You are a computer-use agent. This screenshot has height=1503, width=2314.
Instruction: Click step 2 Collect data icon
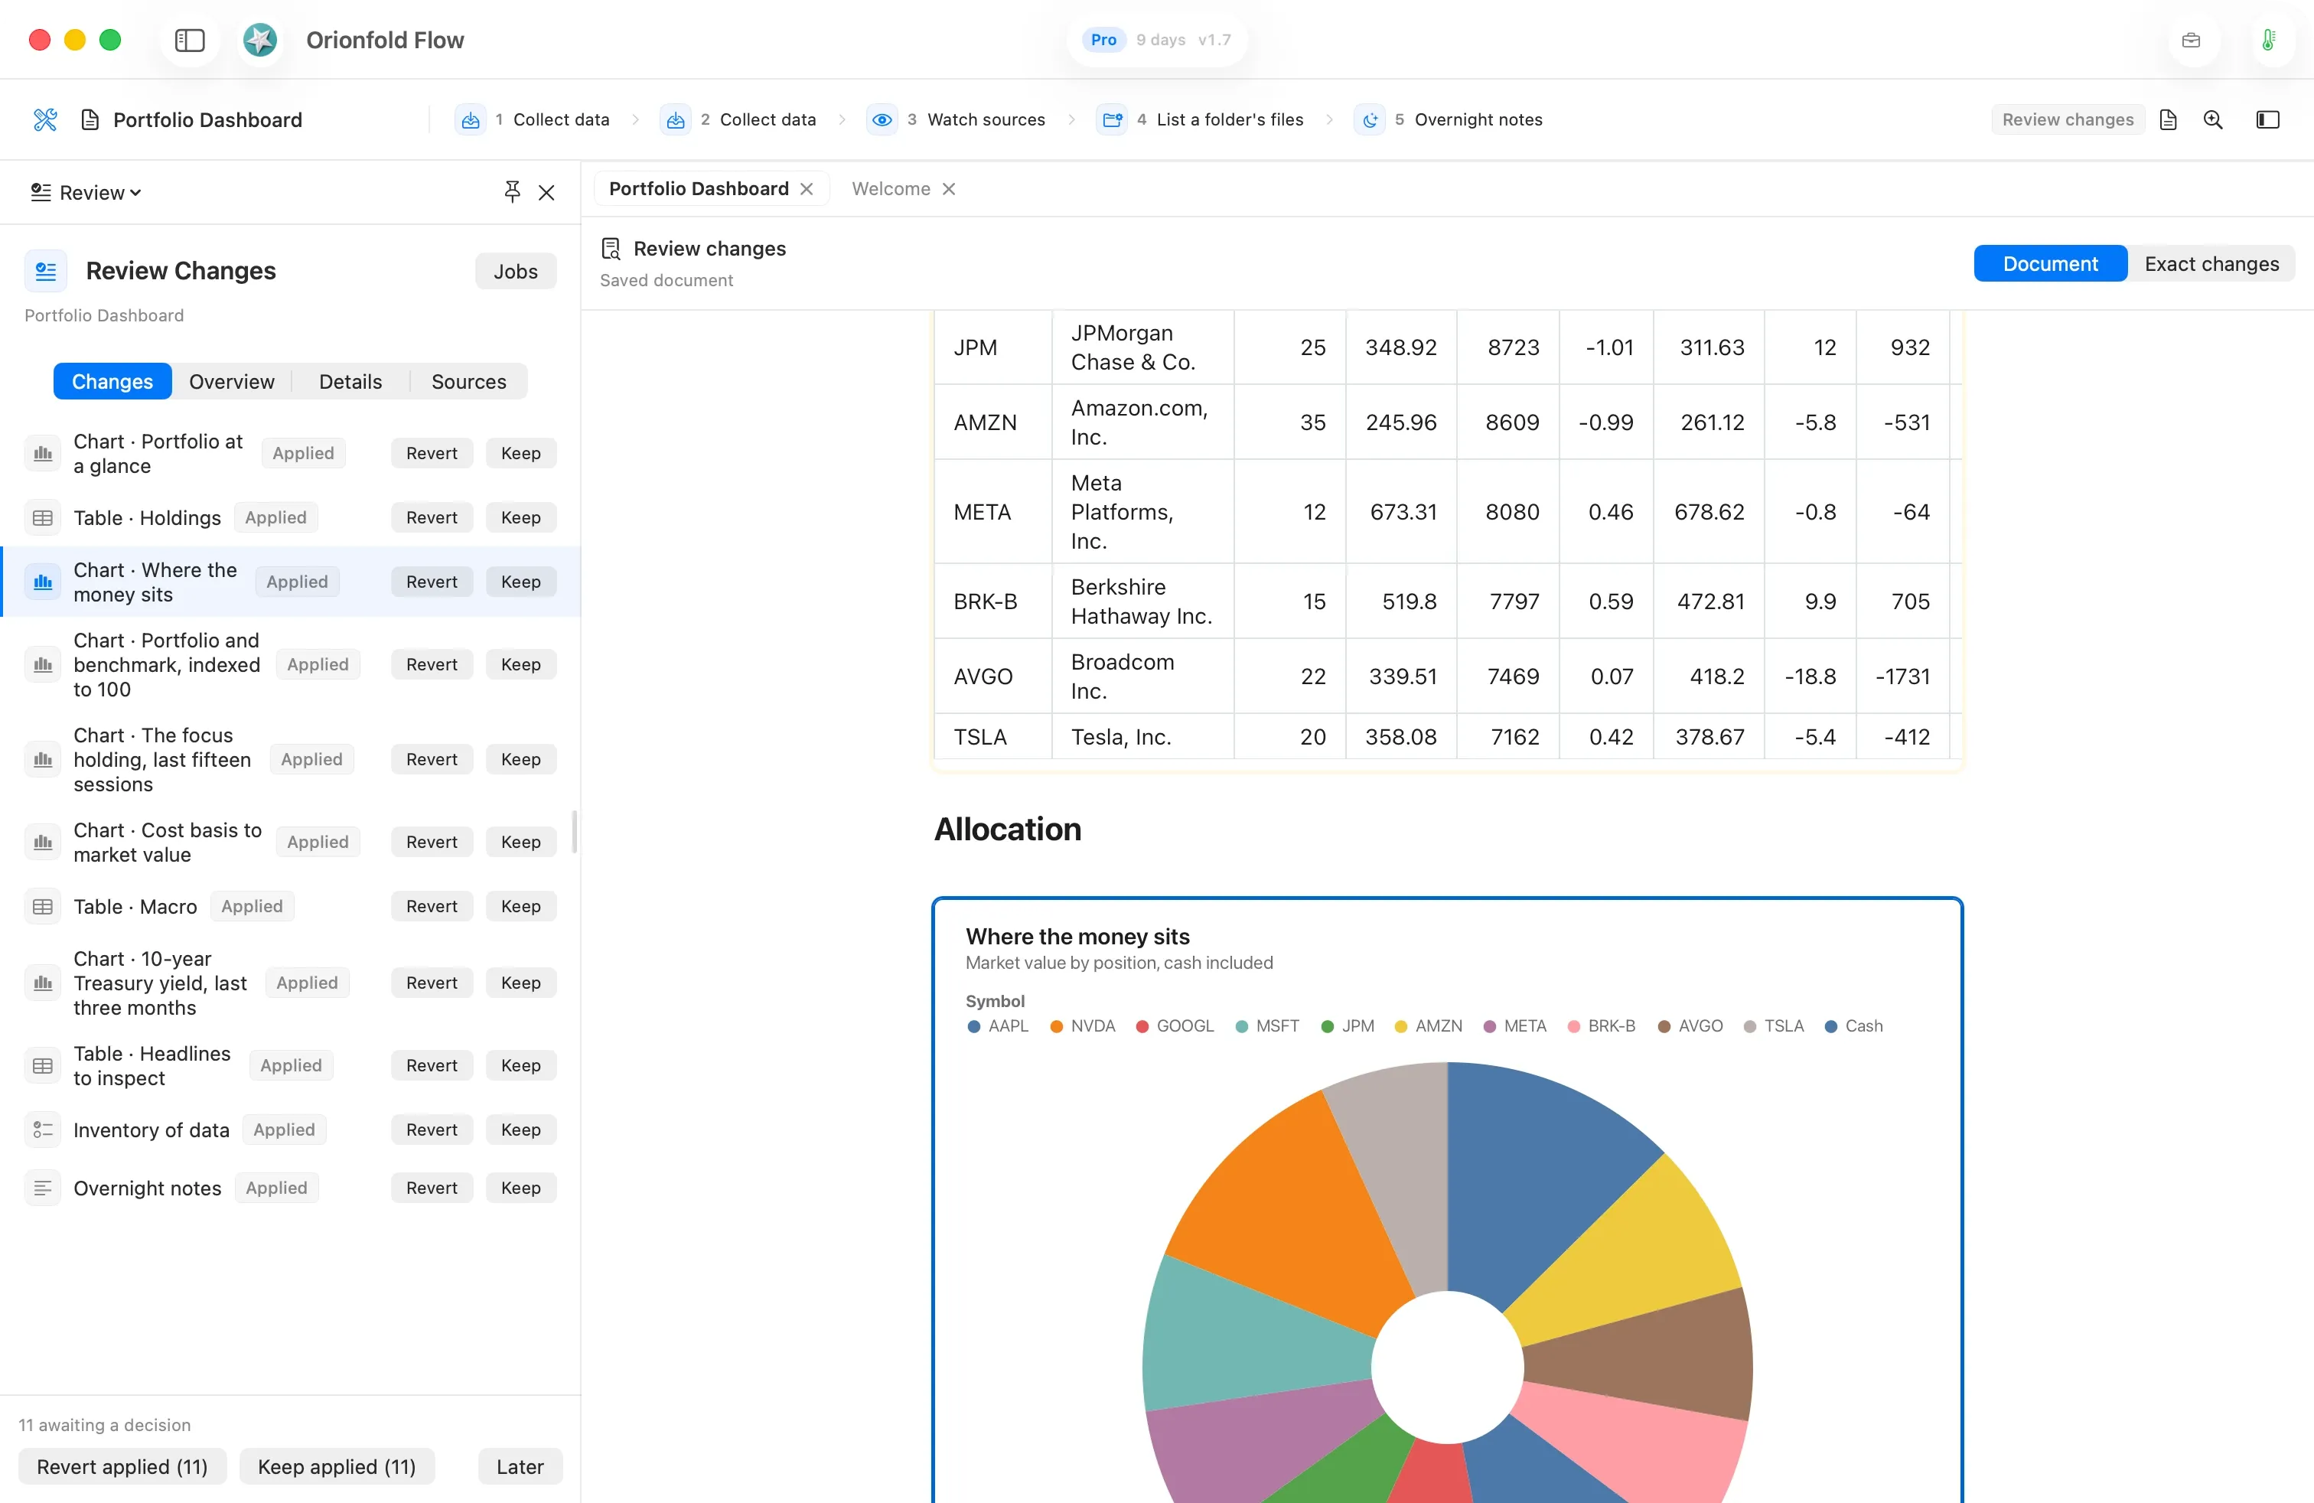[x=676, y=119]
